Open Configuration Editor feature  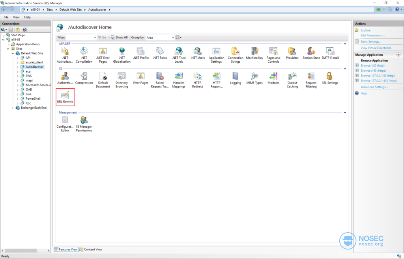coord(65,124)
